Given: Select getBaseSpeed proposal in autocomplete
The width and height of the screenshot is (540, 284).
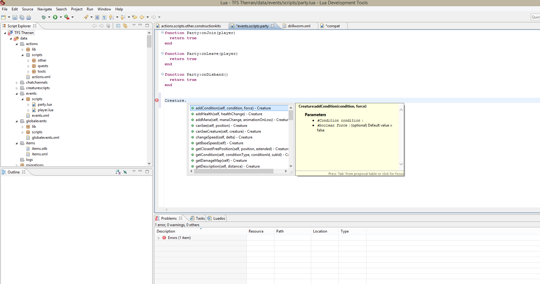Looking at the screenshot, I should pos(239,143).
